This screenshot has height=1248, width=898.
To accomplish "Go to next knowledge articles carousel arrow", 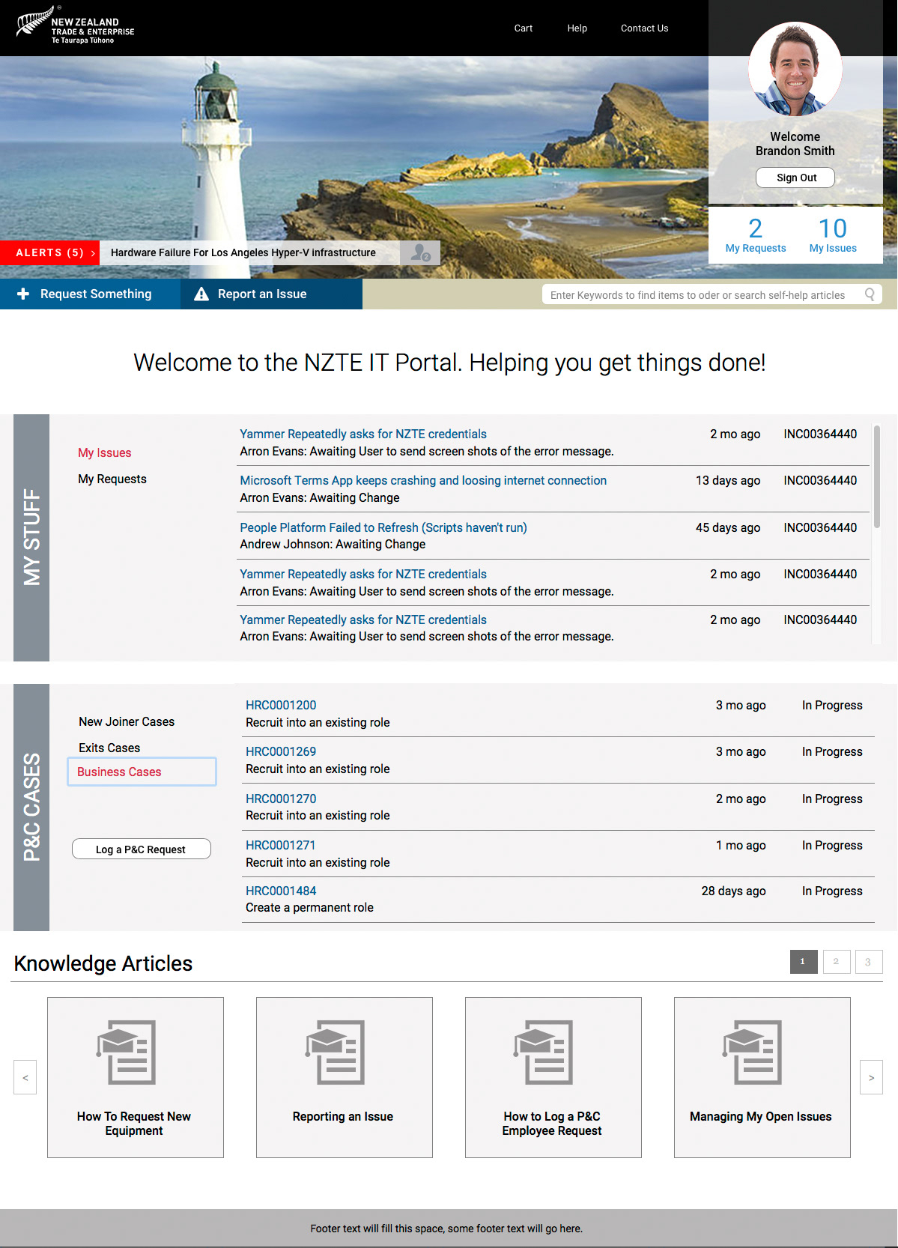I will pyautogui.click(x=871, y=1077).
